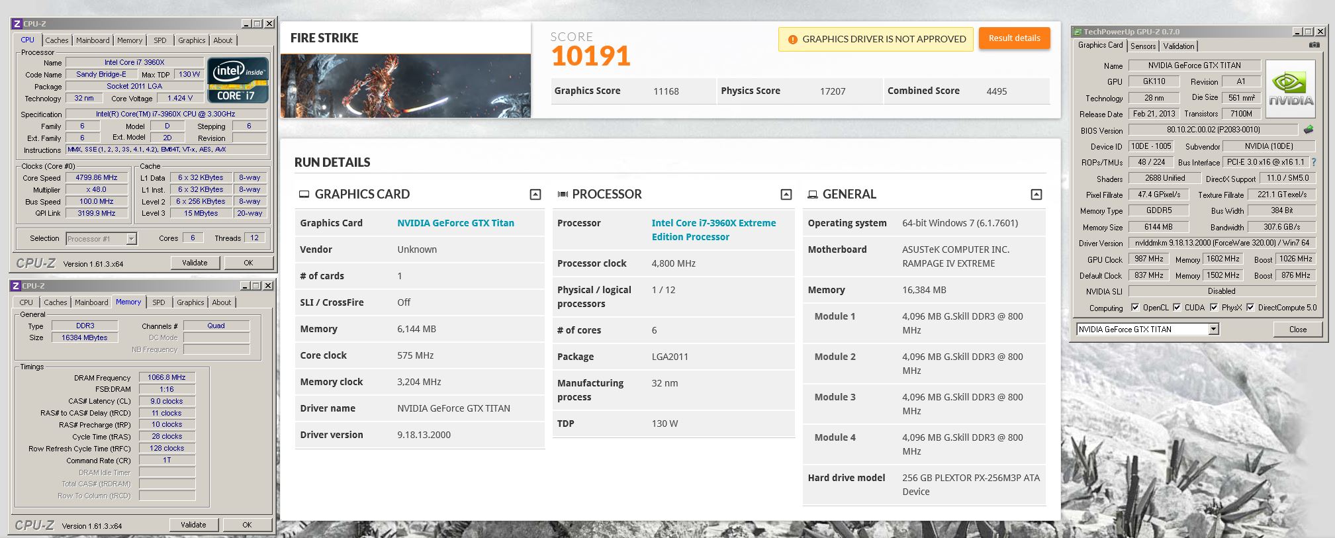Click the Memory Size value 16384 MBytes
Viewport: 1335px width, 538px height.
[x=85, y=337]
